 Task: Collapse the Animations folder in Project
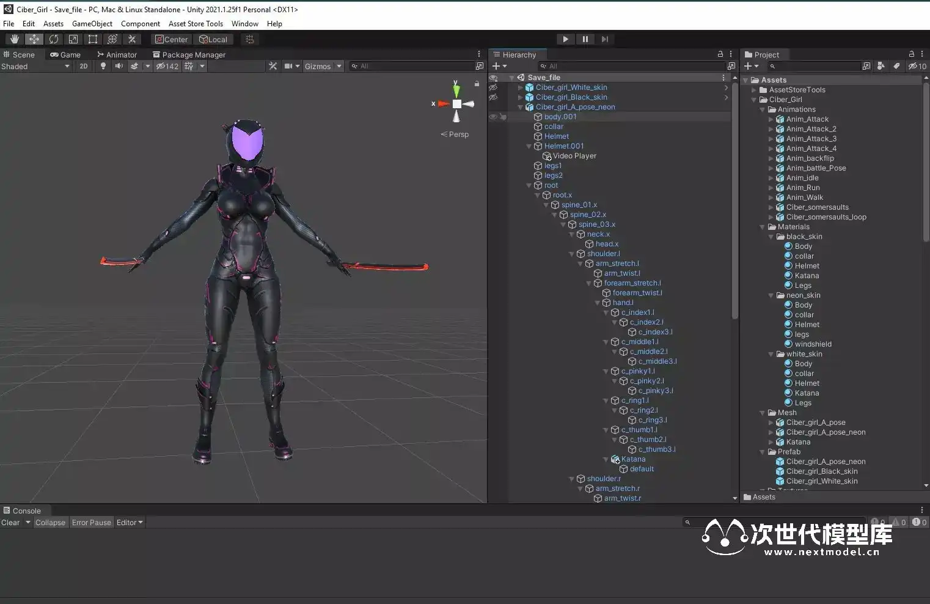click(763, 109)
